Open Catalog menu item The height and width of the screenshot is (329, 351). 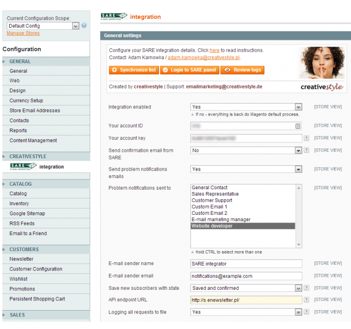pos(46,194)
